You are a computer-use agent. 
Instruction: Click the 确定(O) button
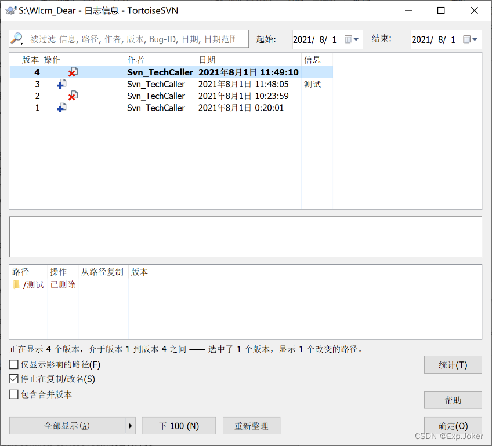pyautogui.click(x=453, y=426)
